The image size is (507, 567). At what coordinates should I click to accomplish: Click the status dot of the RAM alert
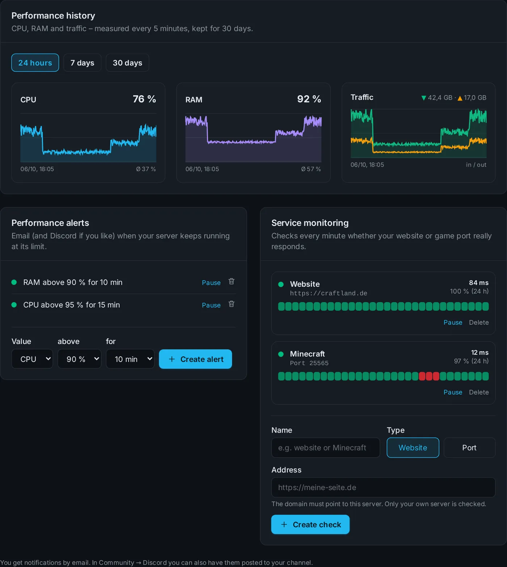(x=14, y=282)
